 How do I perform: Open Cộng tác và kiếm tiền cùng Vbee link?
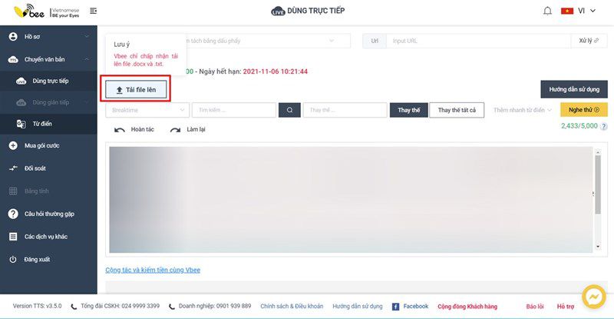coord(153,270)
